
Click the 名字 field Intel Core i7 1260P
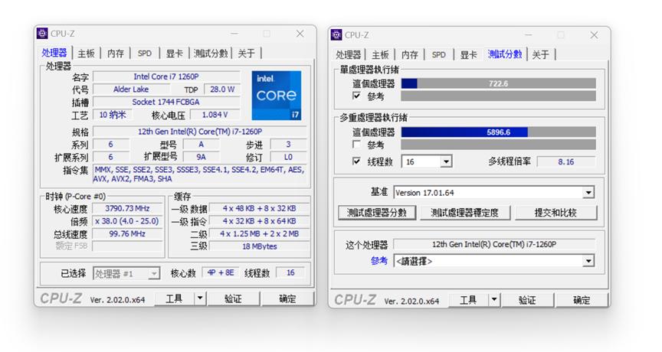(x=166, y=77)
